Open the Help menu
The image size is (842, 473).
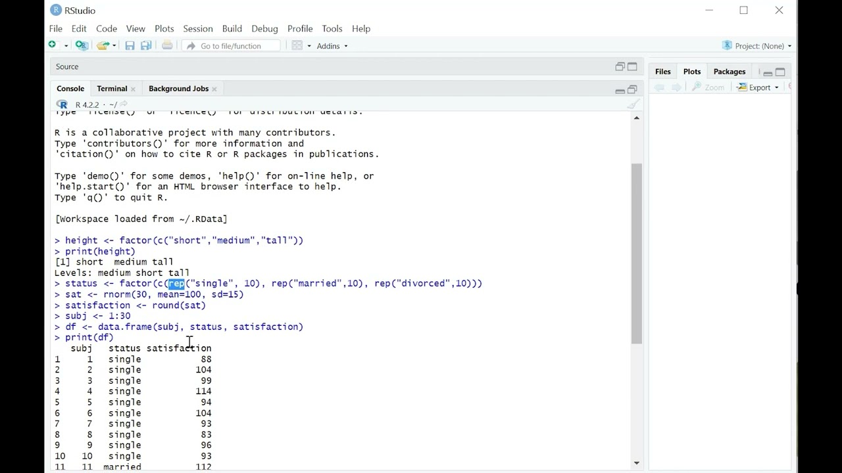tap(361, 29)
